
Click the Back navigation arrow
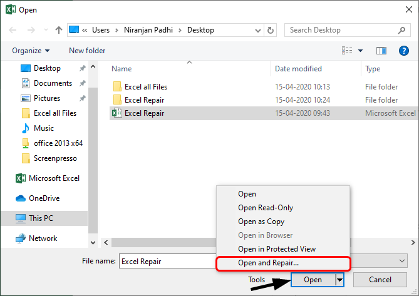(x=13, y=30)
